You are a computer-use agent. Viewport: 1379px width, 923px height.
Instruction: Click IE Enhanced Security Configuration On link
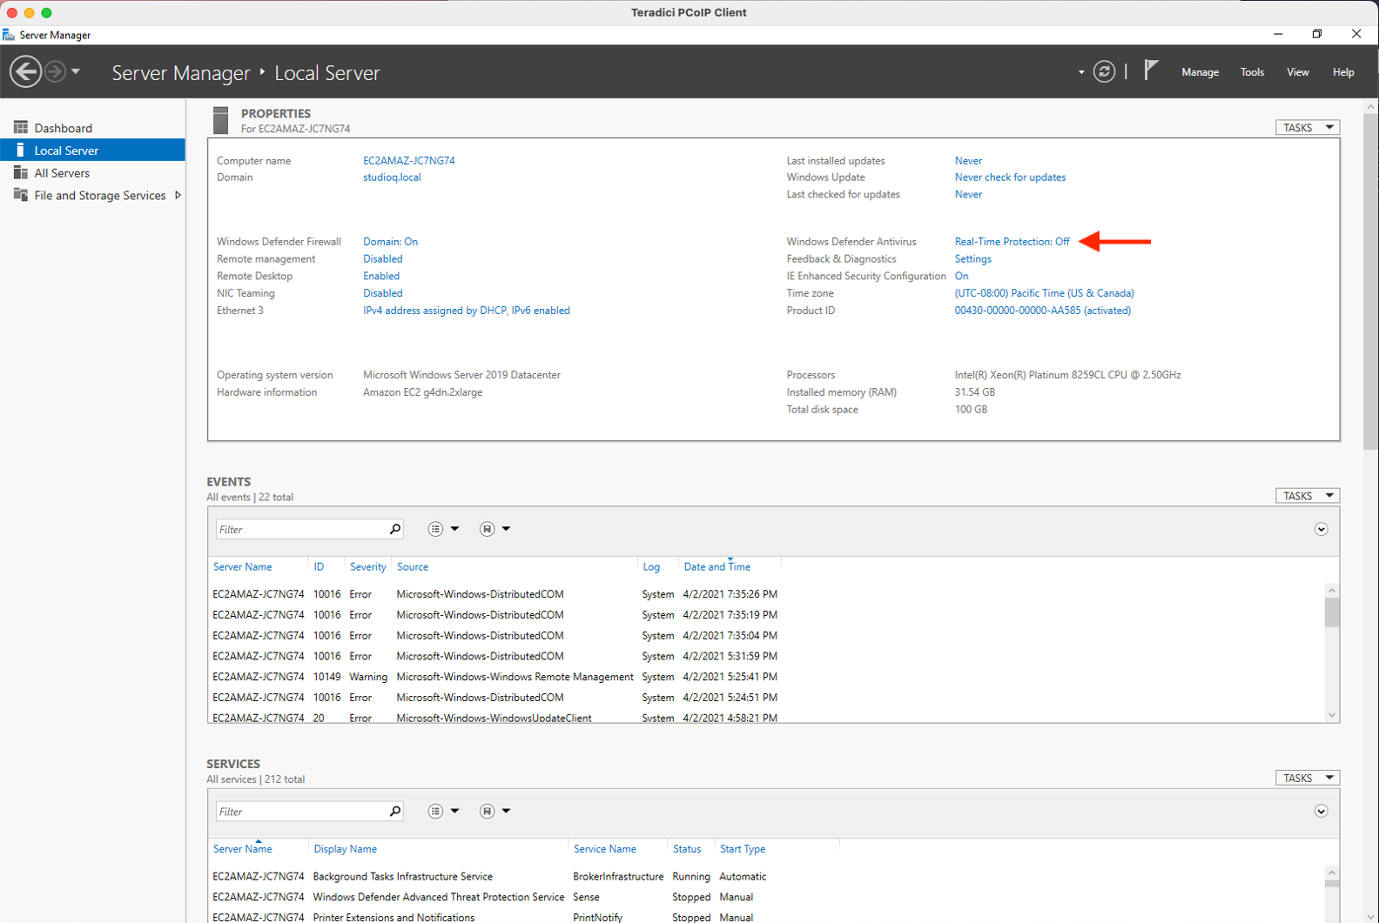[x=961, y=276]
